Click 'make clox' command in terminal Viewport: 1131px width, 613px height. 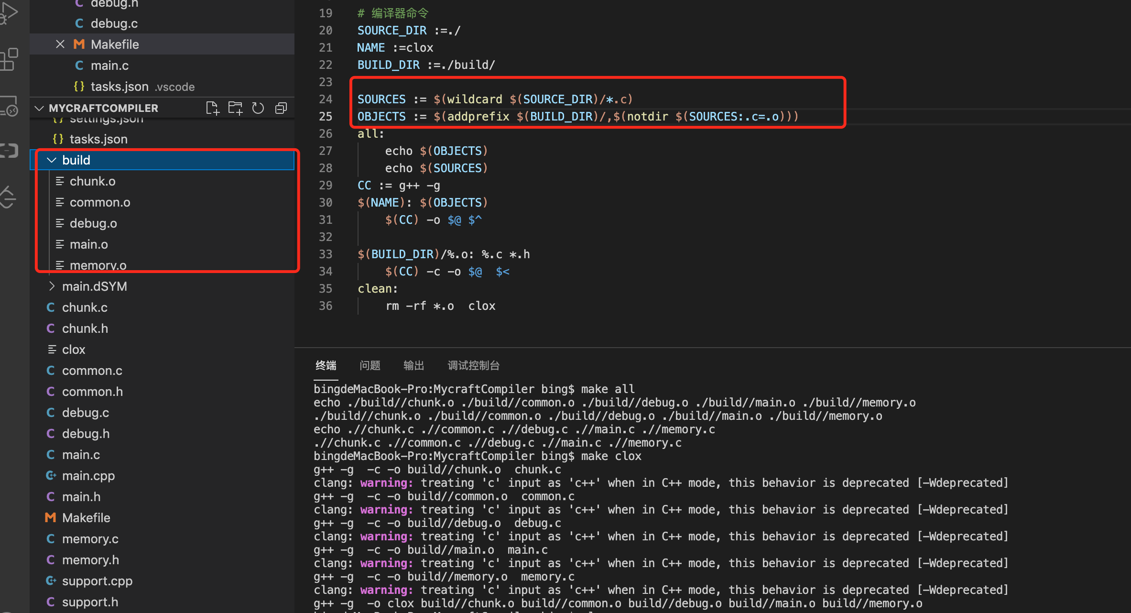tap(611, 456)
